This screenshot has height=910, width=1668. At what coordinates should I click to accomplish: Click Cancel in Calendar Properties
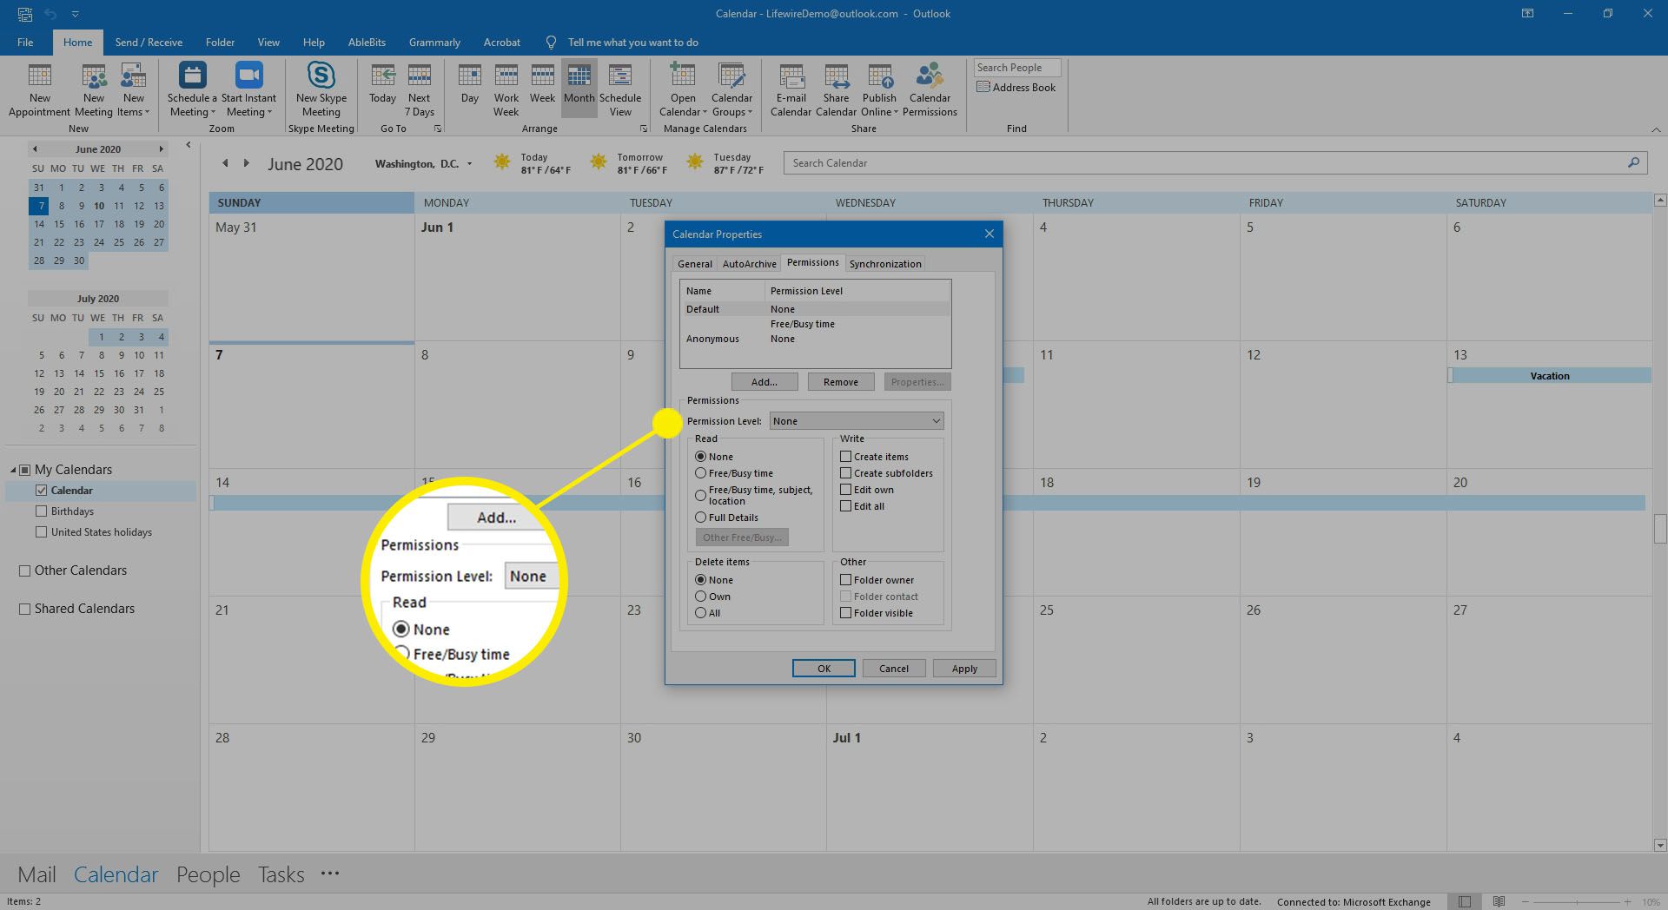pyautogui.click(x=893, y=669)
